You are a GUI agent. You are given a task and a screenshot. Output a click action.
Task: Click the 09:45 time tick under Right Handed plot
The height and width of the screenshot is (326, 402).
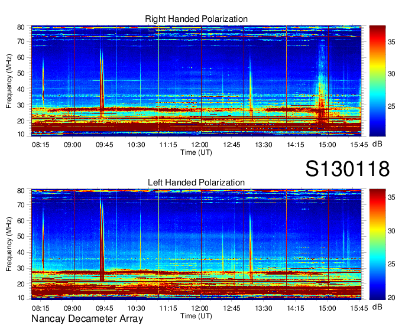pyautogui.click(x=105, y=145)
